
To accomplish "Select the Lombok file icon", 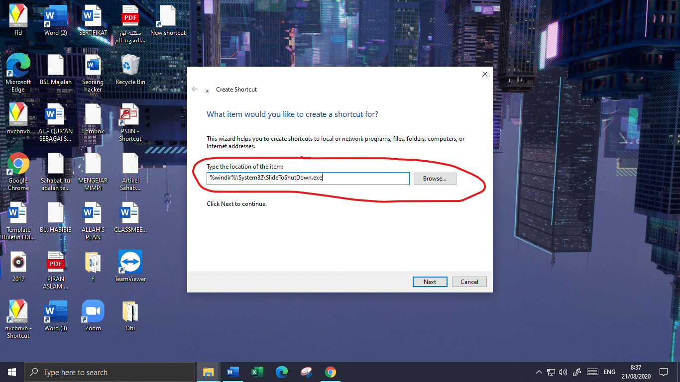I will coord(93,119).
